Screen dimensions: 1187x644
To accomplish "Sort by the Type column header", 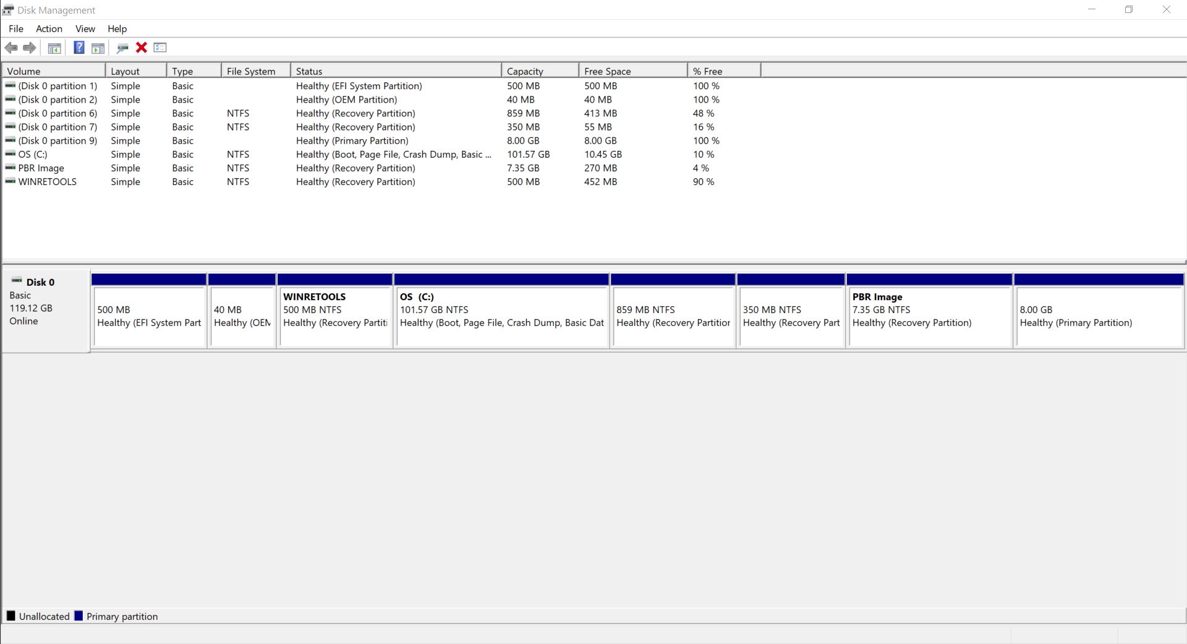I will pos(194,71).
